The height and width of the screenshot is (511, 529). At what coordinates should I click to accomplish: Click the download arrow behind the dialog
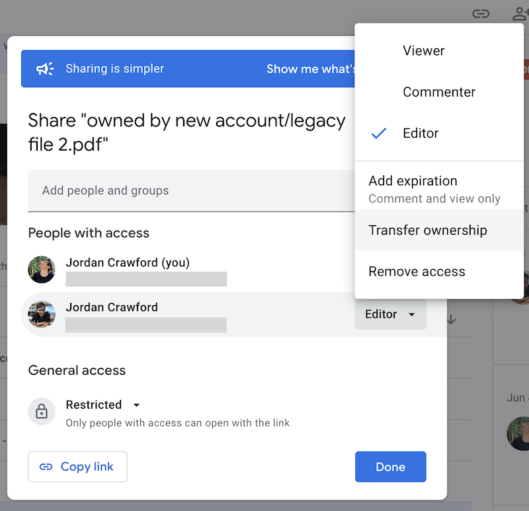tap(452, 320)
